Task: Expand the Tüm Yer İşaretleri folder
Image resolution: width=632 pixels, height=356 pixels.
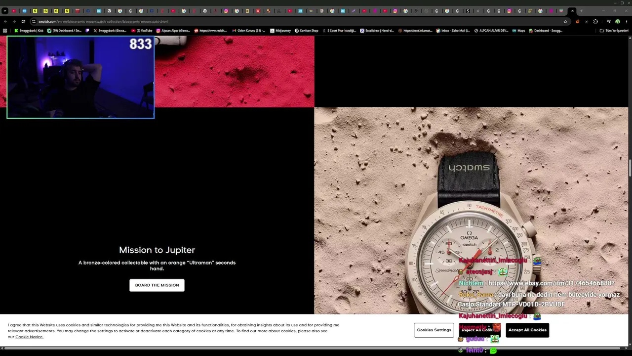Action: (x=614, y=31)
